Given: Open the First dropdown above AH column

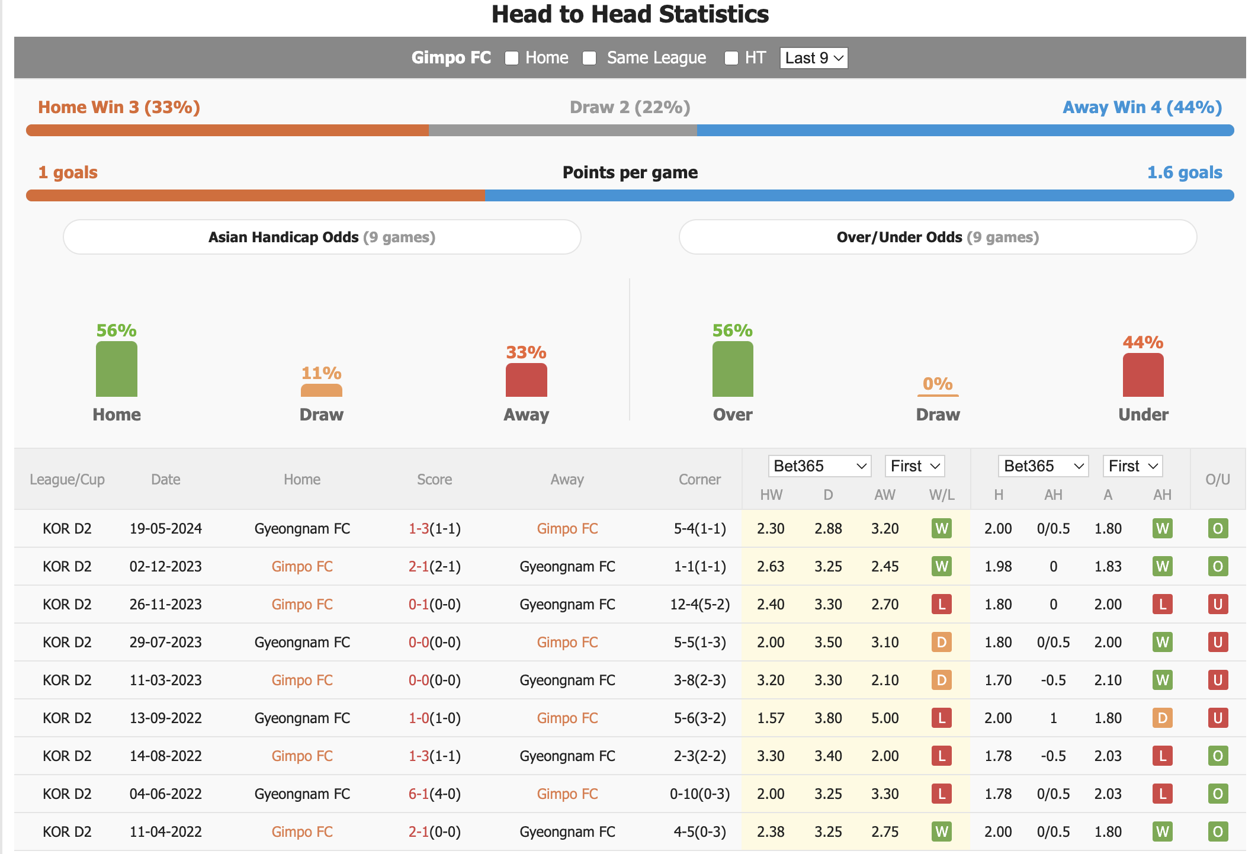Looking at the screenshot, I should coord(1132,466).
